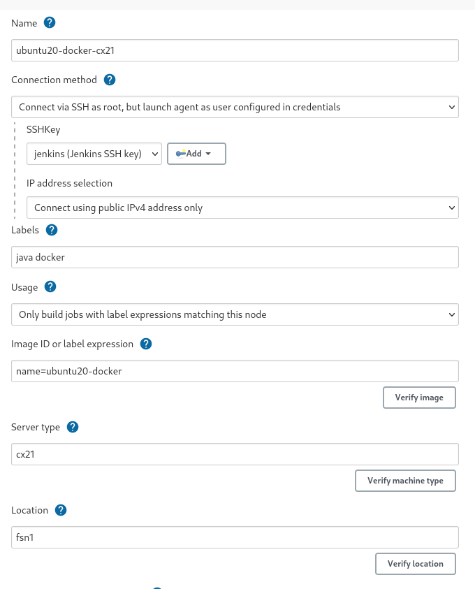Open the Usage mode dropdown
The image size is (475, 589).
point(235,314)
